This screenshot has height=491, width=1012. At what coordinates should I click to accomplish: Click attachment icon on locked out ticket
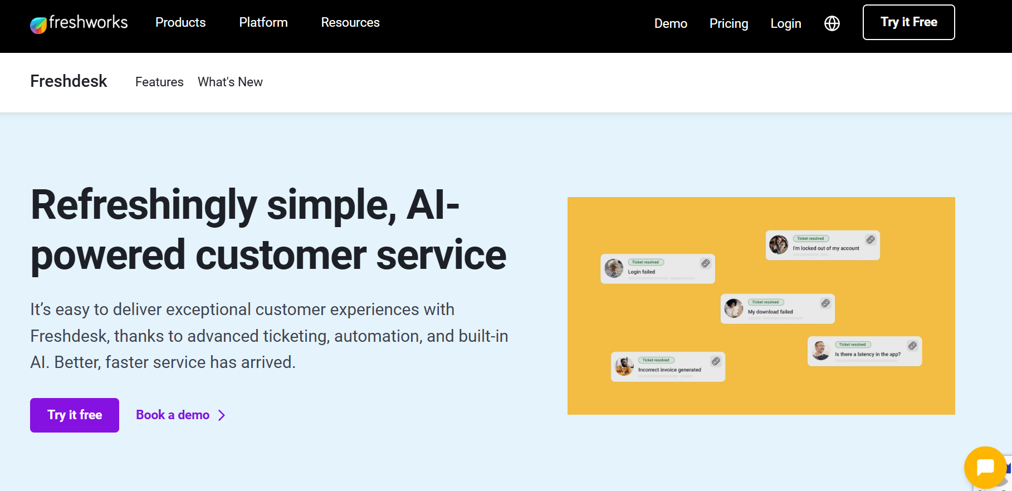(x=871, y=239)
